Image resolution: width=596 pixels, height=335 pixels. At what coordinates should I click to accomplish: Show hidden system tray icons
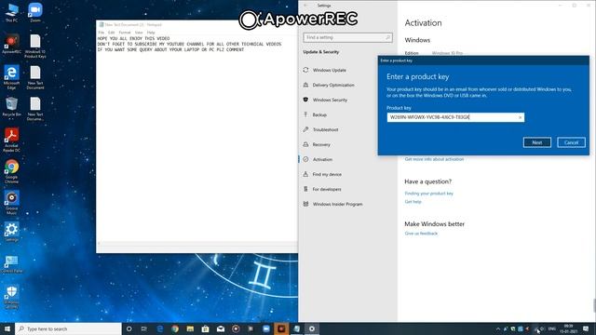498,328
